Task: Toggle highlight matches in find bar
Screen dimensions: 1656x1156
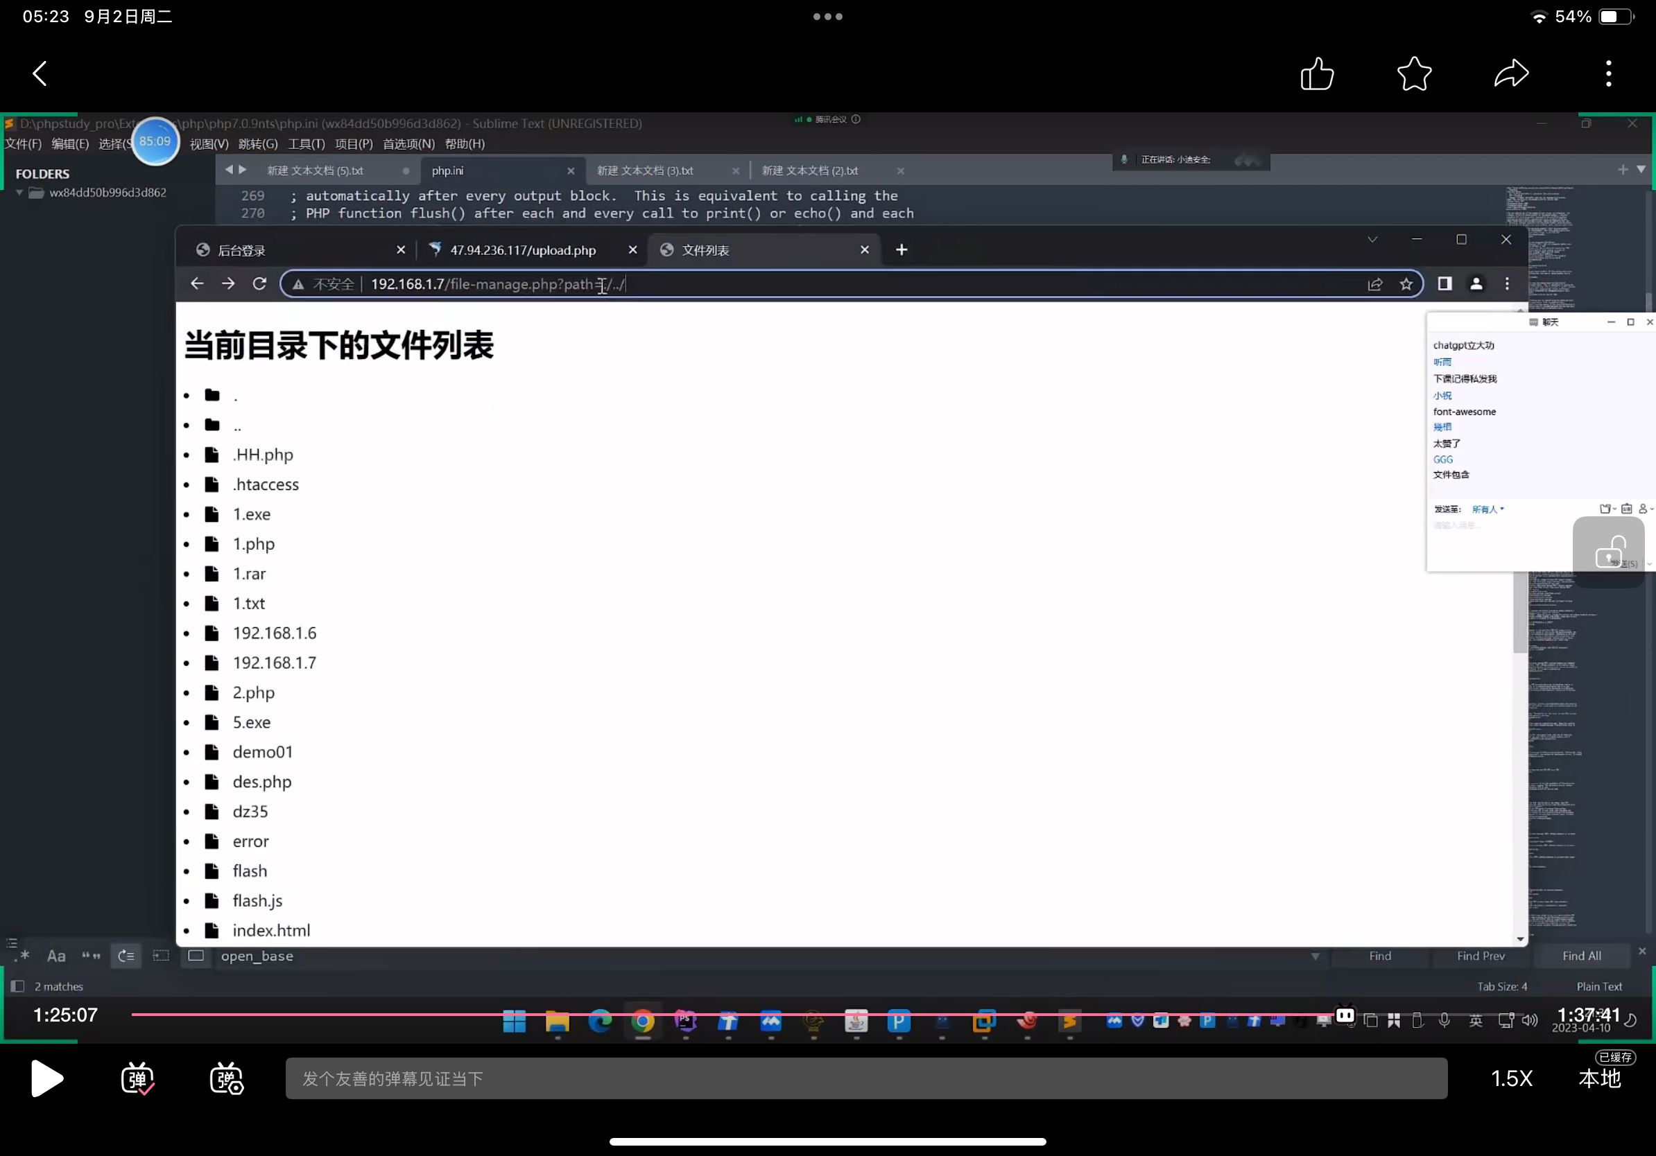Action: pyautogui.click(x=196, y=956)
